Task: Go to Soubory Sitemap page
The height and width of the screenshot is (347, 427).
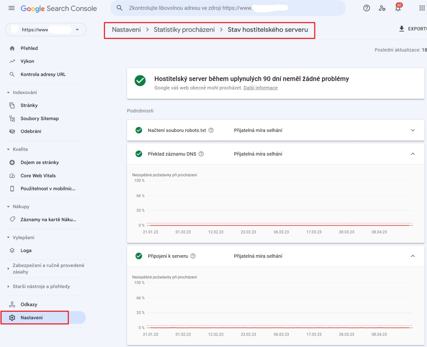Action: [39, 119]
